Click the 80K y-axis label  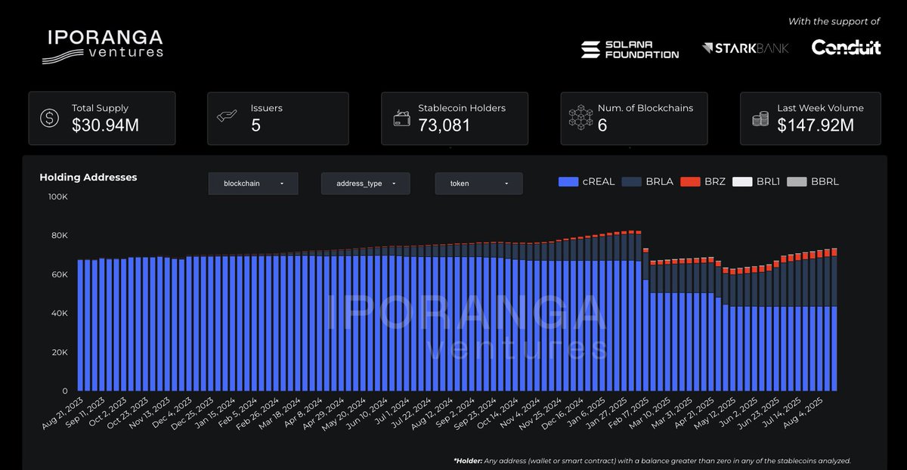tap(60, 235)
